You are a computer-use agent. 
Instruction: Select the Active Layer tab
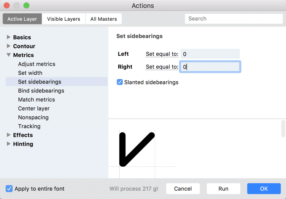(22, 19)
